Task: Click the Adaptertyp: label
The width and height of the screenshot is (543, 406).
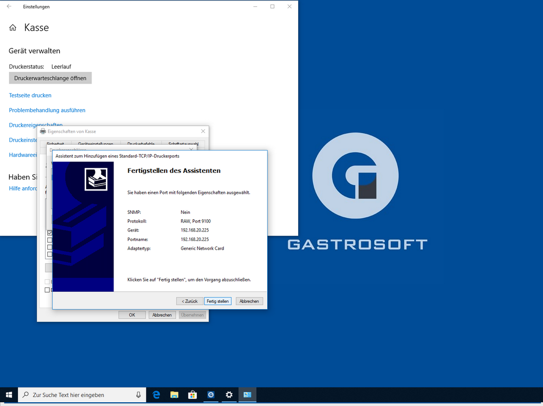Action: click(139, 248)
